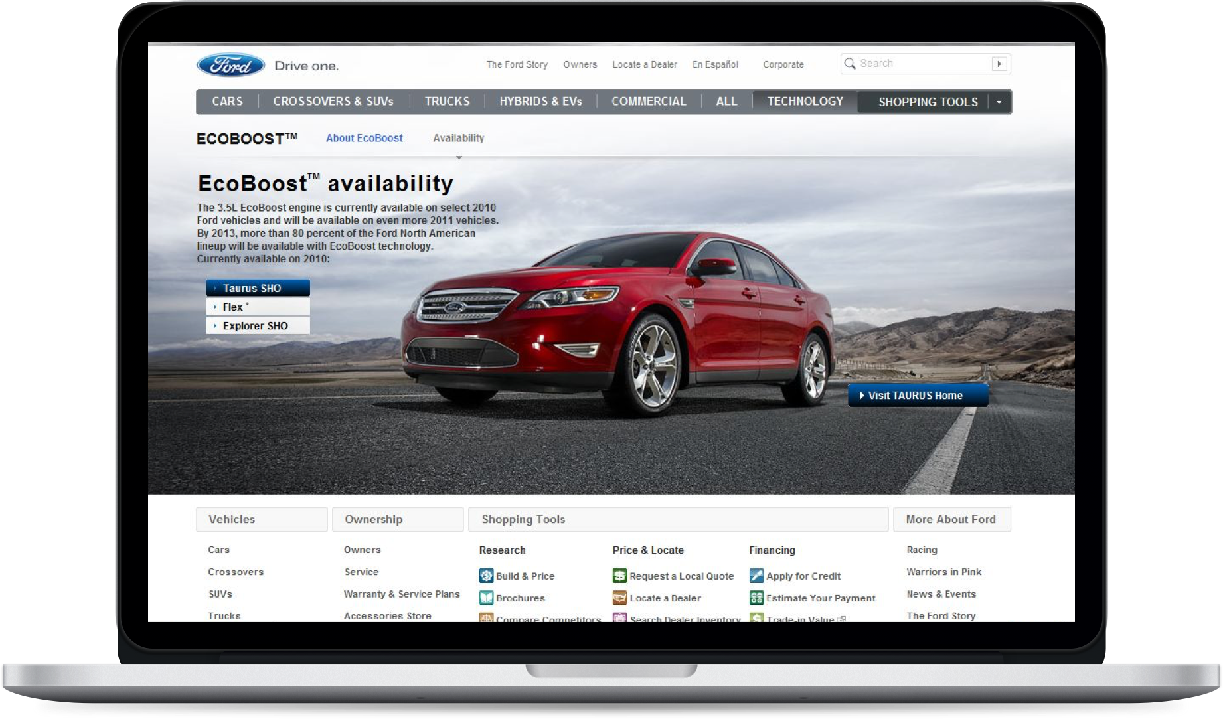The height and width of the screenshot is (719, 1223).
Task: Click the ECOBOOST section title
Action: click(x=246, y=139)
